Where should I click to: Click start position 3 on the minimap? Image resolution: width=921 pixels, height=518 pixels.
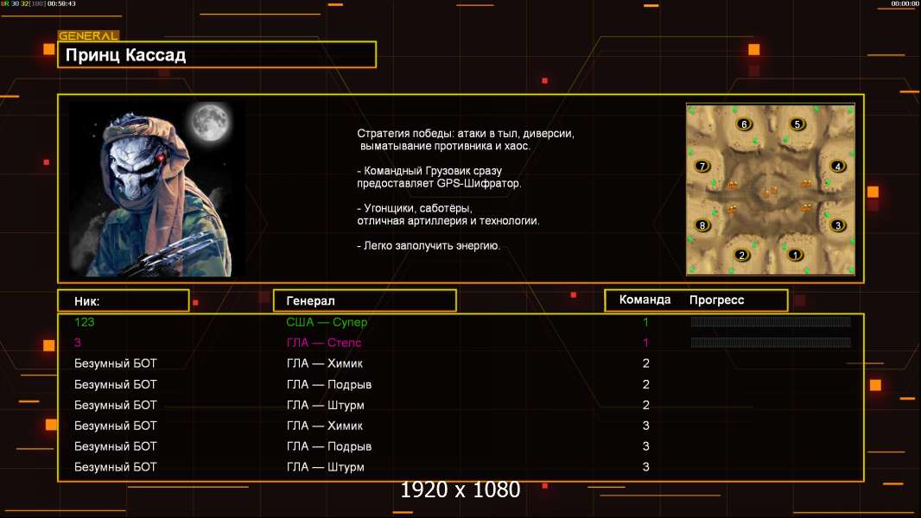click(837, 224)
